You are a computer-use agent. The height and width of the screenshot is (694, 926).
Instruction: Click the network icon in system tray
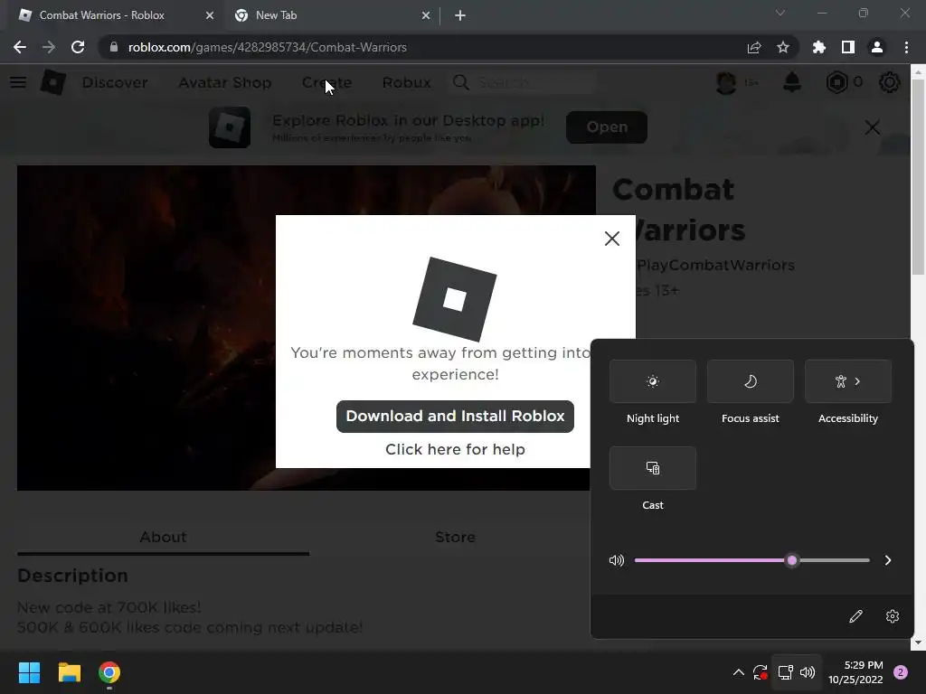point(785,672)
